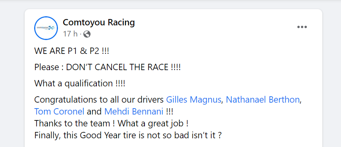The image size is (341, 147).
Task: Open Tom Coronel tagged profile
Action: pos(59,112)
